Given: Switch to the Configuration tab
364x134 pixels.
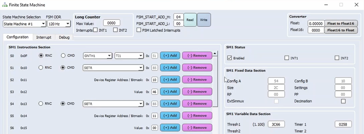Looking at the screenshot, I should tap(17, 37).
